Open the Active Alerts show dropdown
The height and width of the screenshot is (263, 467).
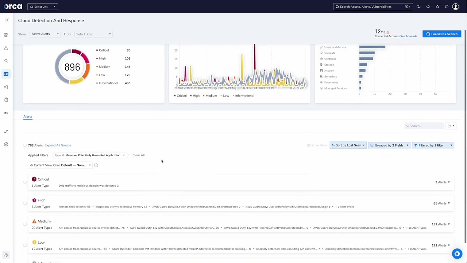coord(45,34)
